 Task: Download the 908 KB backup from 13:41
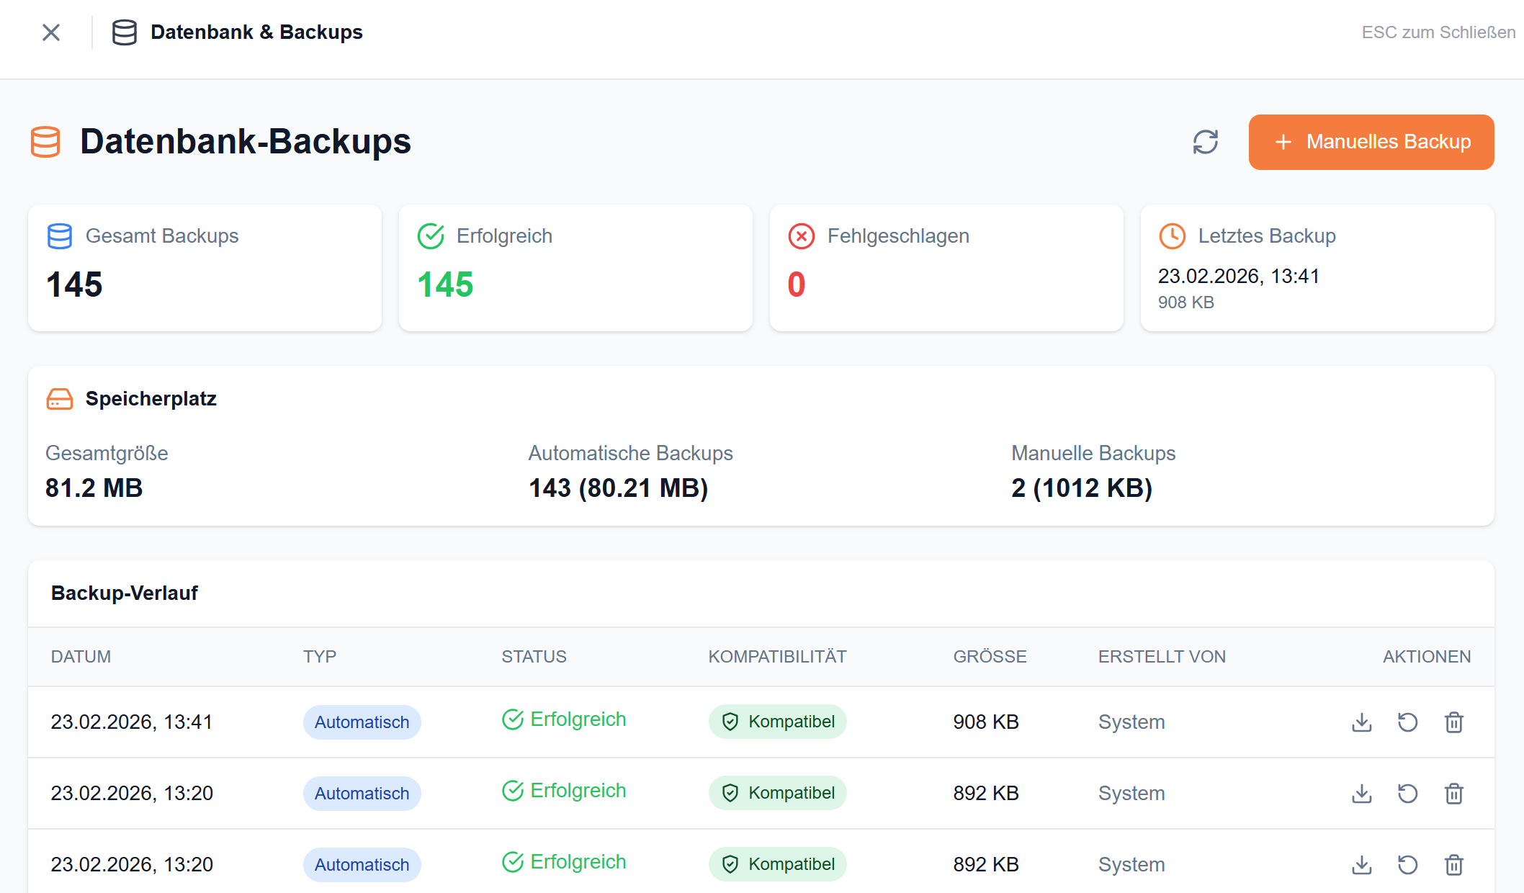[x=1361, y=722]
